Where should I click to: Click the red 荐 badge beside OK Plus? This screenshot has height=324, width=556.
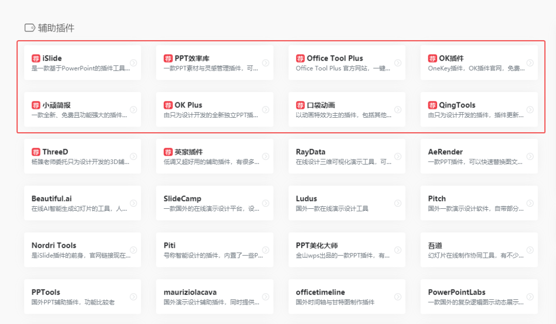point(168,105)
